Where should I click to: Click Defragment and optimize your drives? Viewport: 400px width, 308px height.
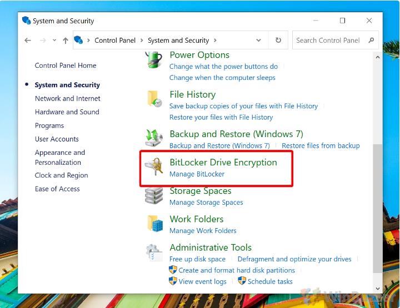click(x=294, y=259)
